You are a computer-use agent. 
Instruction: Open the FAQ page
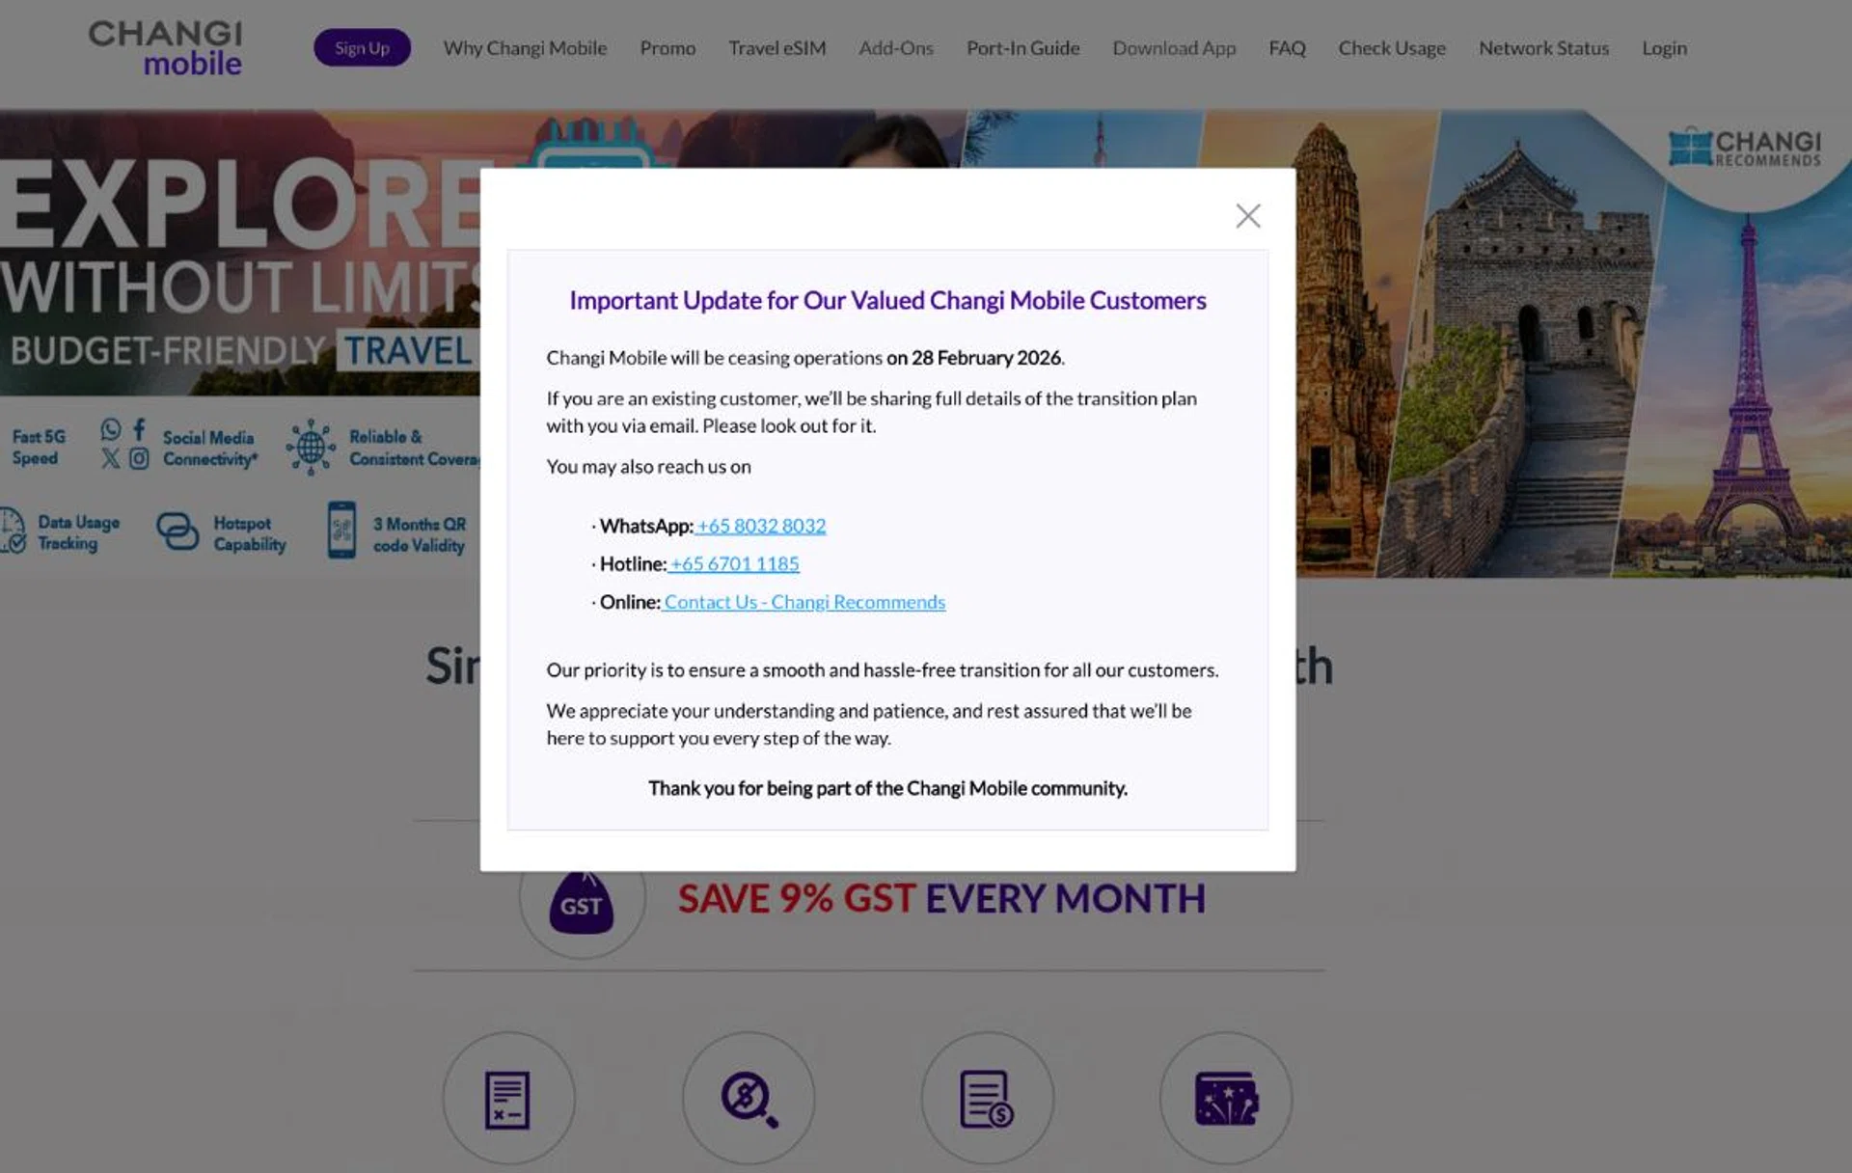pyautogui.click(x=1287, y=48)
